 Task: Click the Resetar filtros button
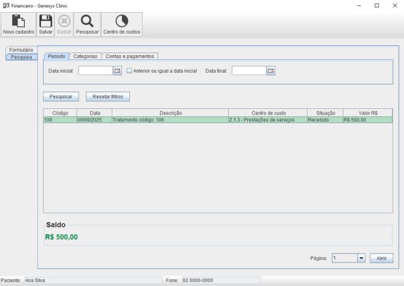coord(108,96)
